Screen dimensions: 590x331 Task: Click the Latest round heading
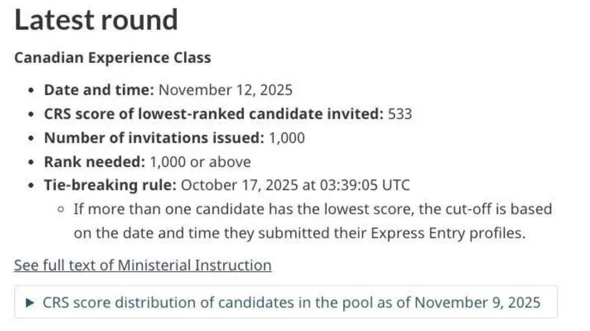96,20
